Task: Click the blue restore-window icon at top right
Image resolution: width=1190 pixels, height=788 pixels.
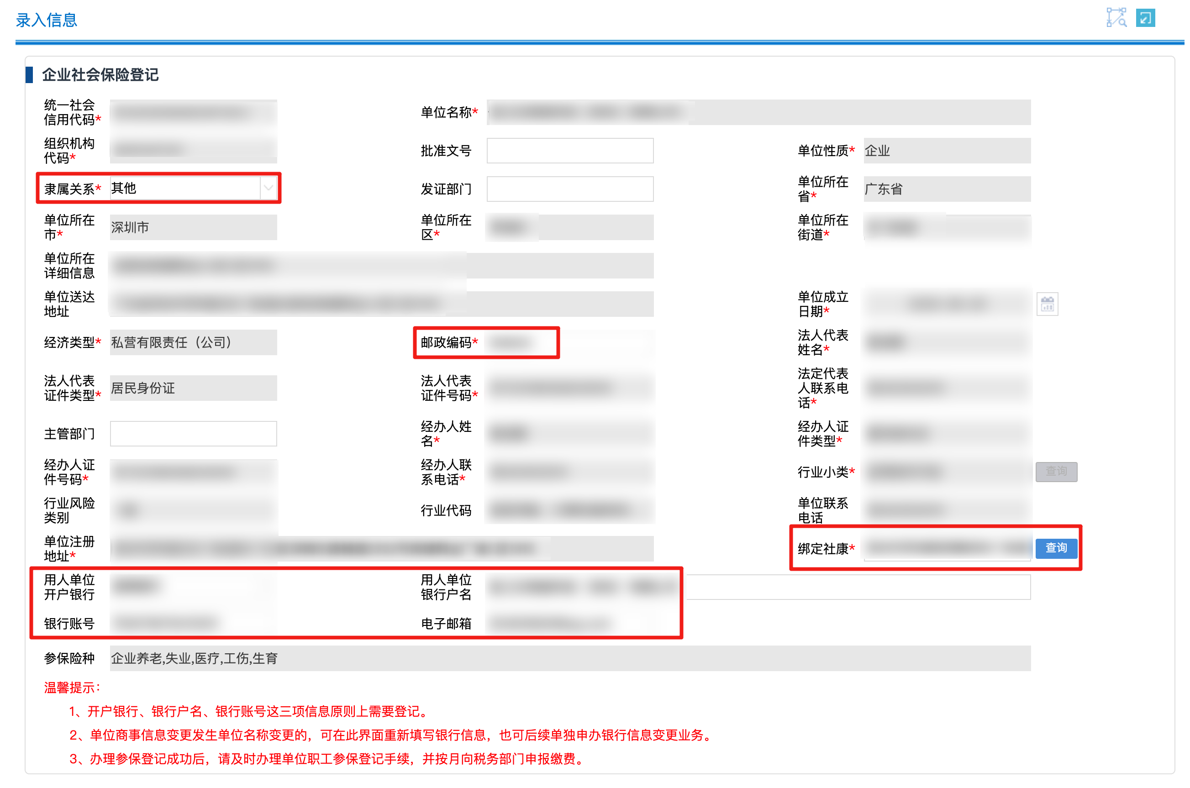Action: point(1145,18)
